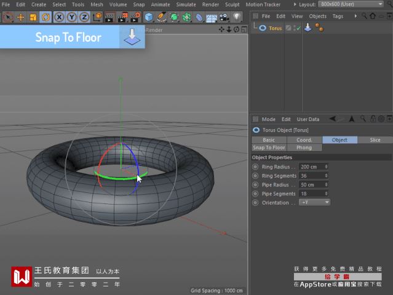Click the Ring Radius stepper arrows
This screenshot has height=295, width=393.
pos(326,167)
